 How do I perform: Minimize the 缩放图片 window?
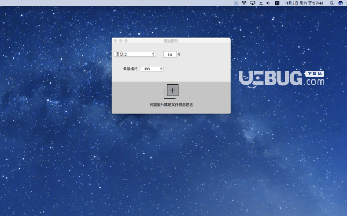[121, 41]
